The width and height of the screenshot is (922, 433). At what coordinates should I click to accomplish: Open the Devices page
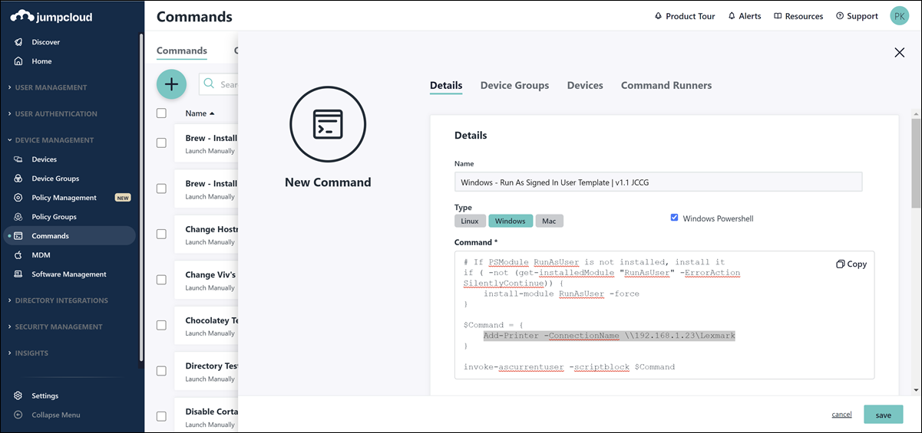tap(44, 159)
